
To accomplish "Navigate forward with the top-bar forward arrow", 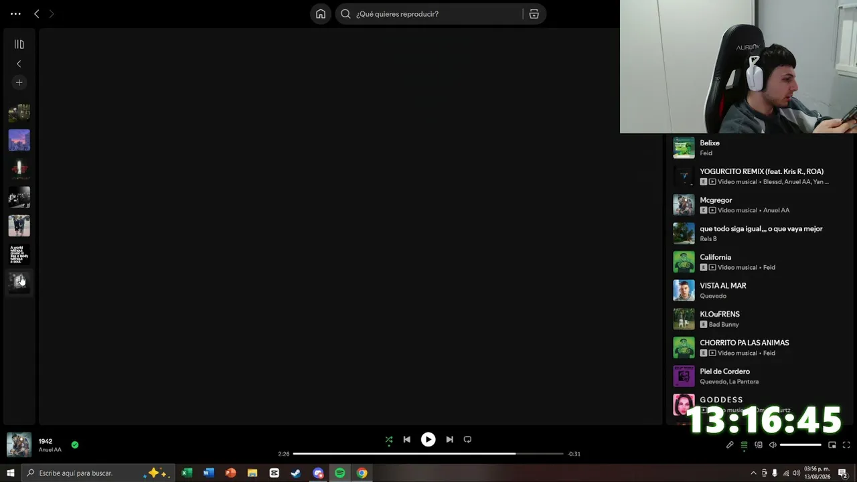I will tap(52, 14).
